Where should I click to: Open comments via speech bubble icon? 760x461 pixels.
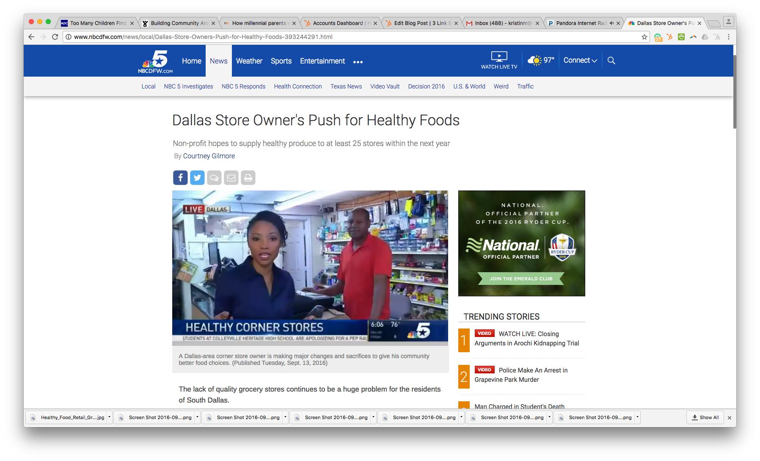pos(214,178)
